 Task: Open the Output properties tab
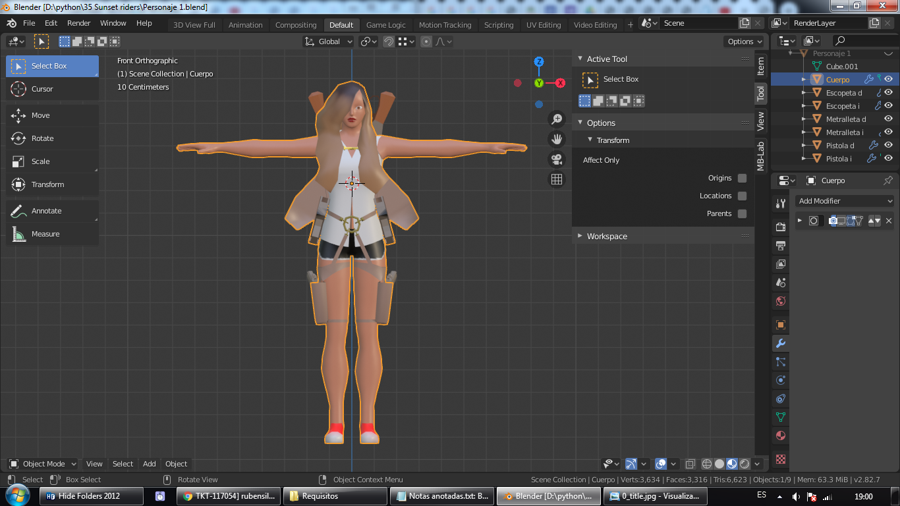(x=781, y=246)
